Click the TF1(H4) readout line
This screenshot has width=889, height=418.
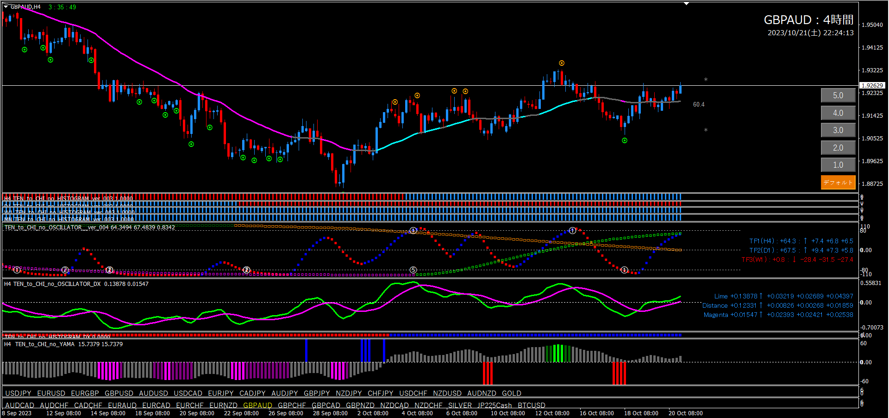pos(801,241)
